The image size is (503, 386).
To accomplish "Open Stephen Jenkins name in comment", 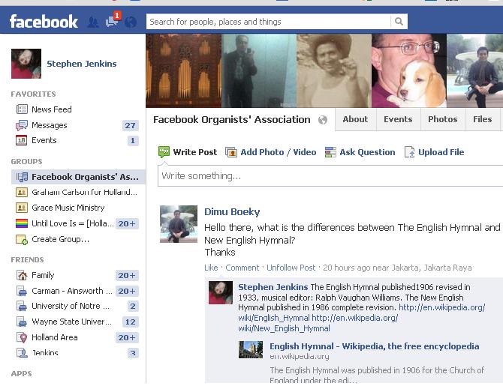I will point(273,287).
